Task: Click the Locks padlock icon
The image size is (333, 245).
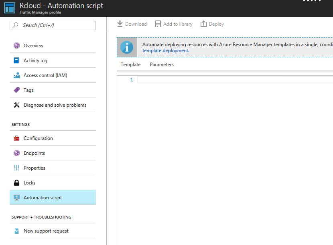Action: pos(16,183)
